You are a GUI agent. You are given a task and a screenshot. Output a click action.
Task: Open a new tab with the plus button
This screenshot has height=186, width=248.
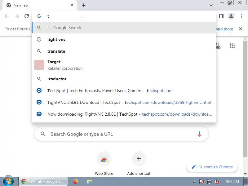(x=84, y=5)
